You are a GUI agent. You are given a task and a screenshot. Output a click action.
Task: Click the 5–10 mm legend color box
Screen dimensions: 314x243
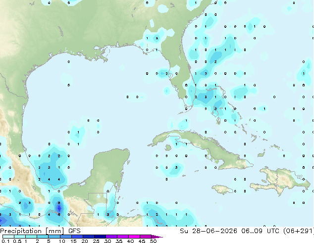tap(54, 237)
